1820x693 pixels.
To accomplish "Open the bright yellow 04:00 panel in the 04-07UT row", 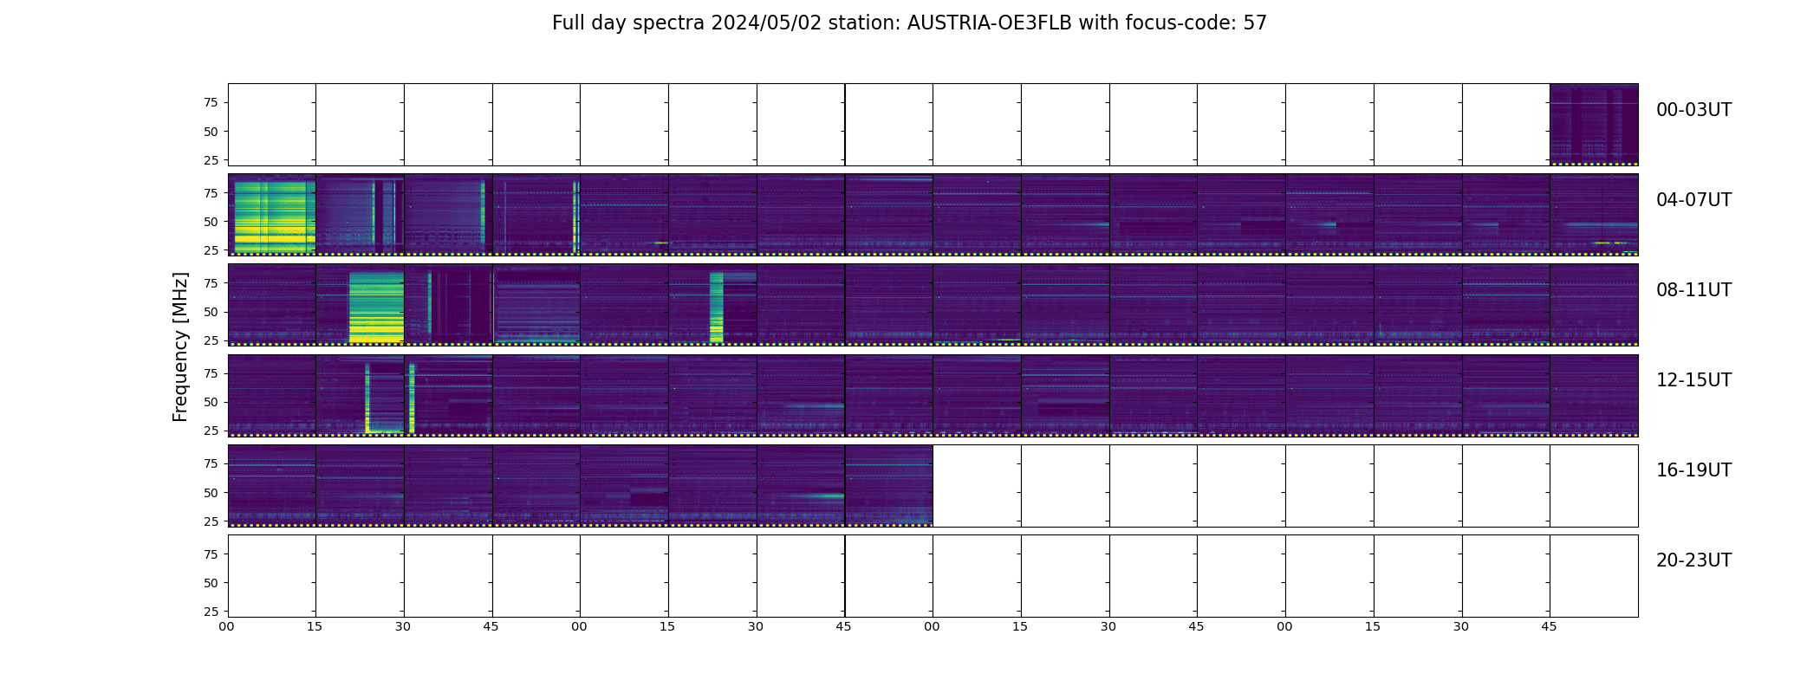I will [x=272, y=215].
